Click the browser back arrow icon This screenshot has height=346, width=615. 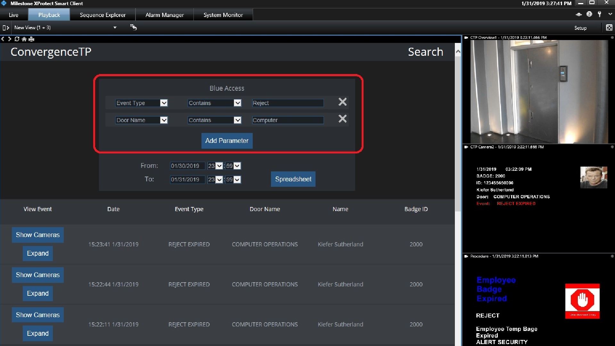pyautogui.click(x=3, y=39)
